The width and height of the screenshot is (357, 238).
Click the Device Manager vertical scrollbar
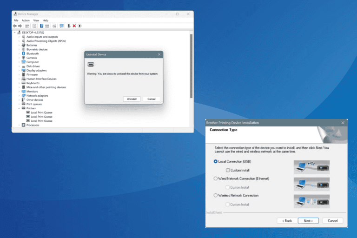point(191,66)
